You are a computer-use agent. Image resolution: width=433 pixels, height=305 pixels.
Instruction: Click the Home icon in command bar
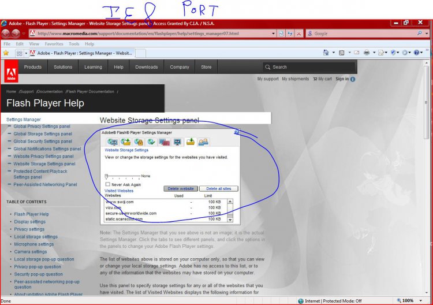pos(326,53)
